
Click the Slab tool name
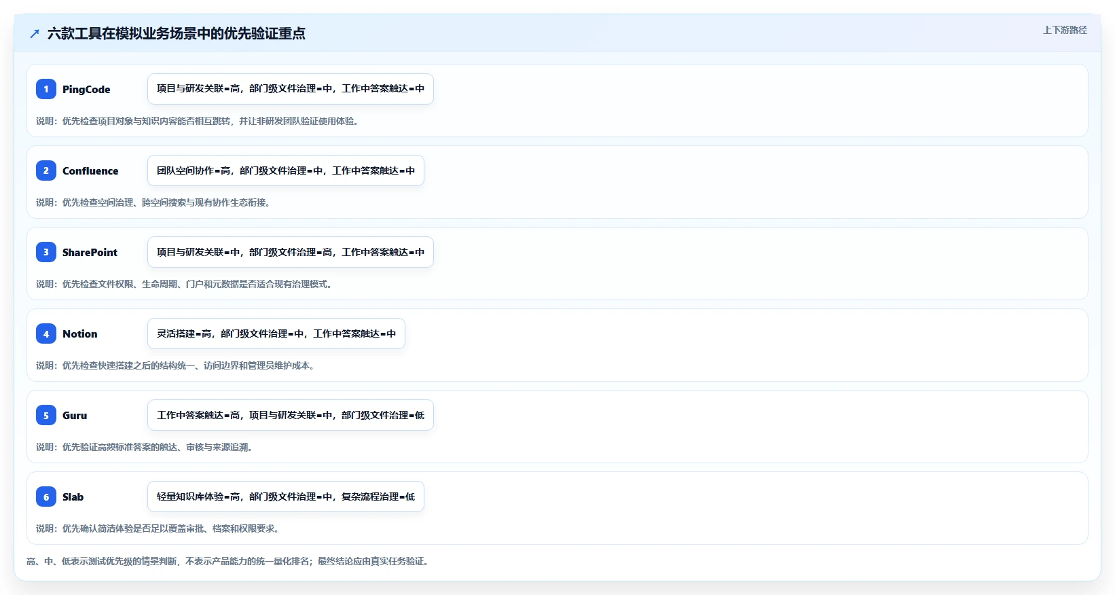pos(73,497)
